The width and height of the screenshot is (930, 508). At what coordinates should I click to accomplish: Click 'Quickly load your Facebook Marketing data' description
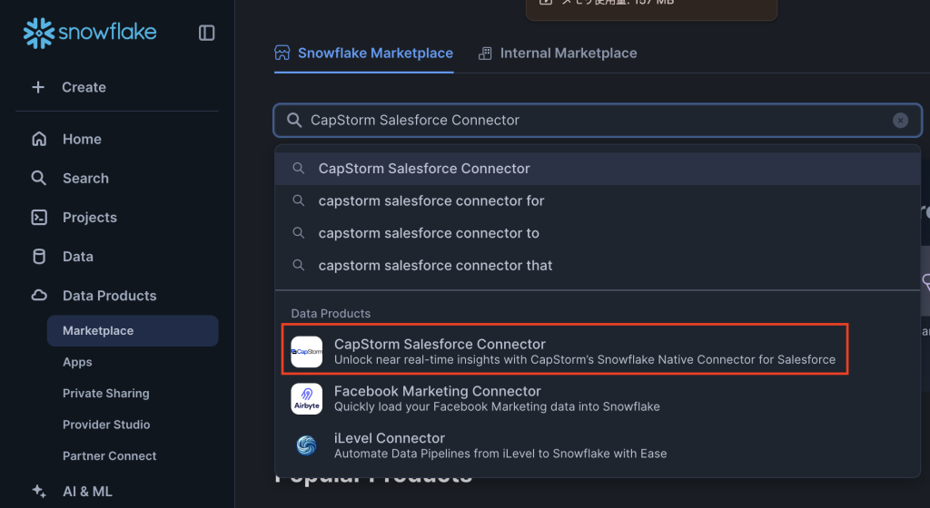click(497, 406)
